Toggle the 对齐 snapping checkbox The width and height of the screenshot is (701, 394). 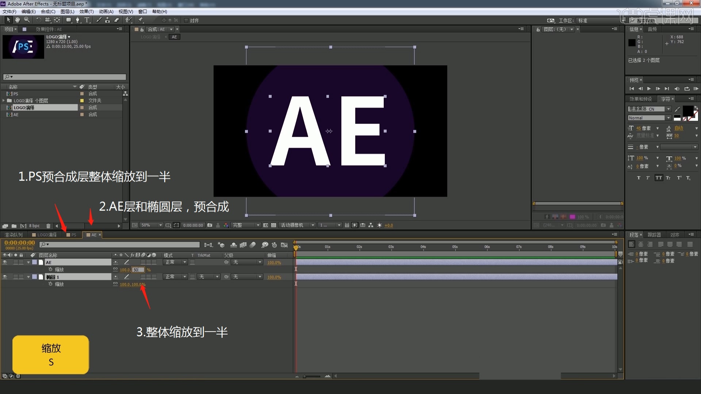coord(186,20)
